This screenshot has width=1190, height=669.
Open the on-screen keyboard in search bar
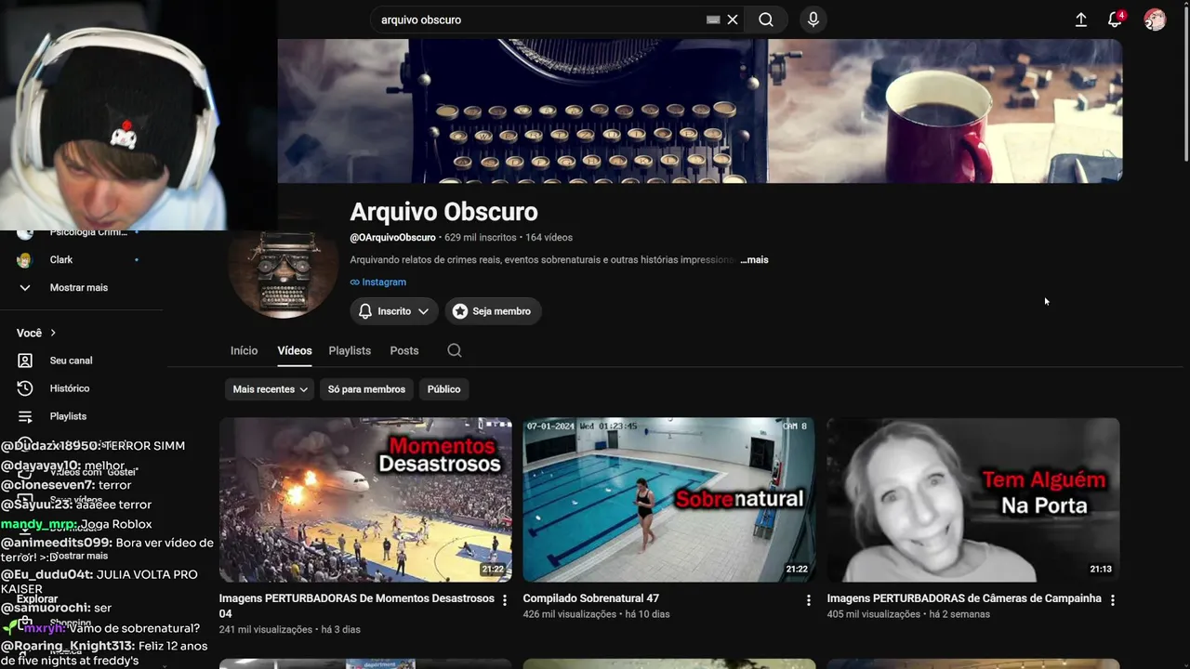713,20
